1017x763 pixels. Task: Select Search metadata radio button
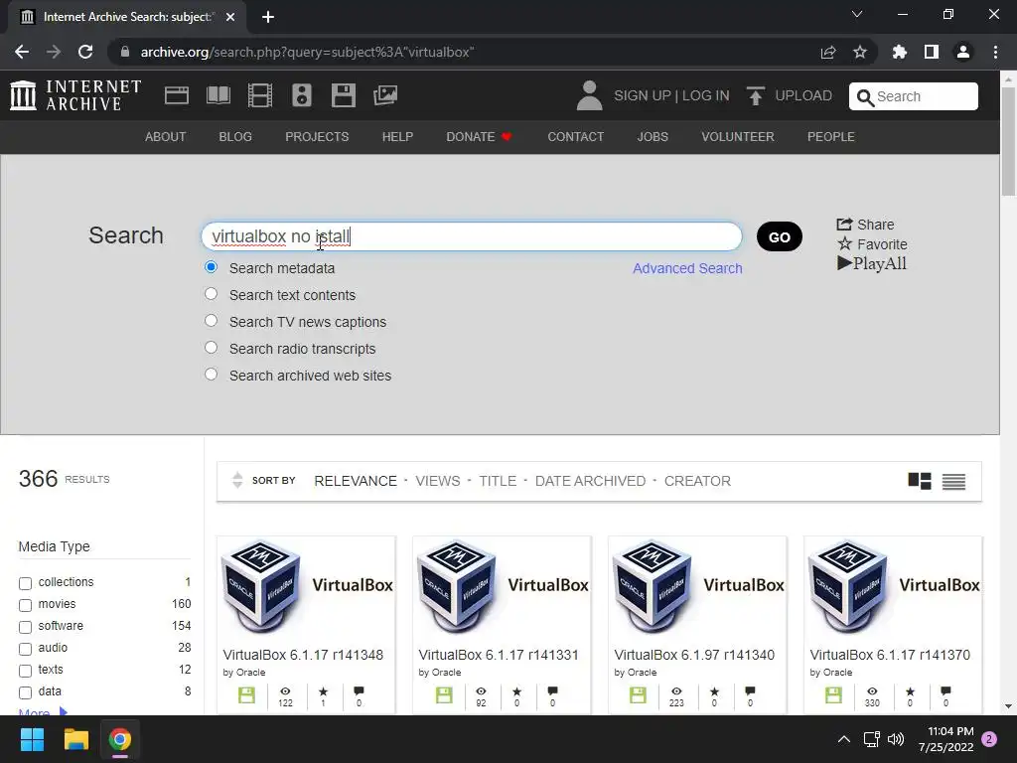point(211,267)
